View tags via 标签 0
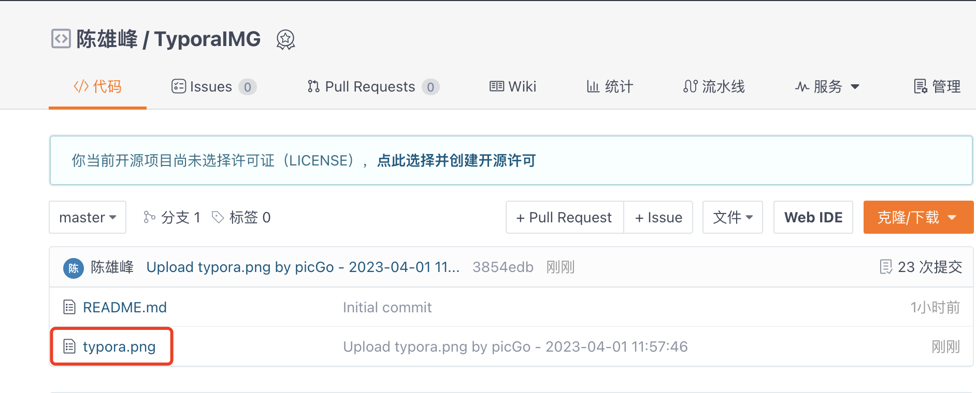 241,217
